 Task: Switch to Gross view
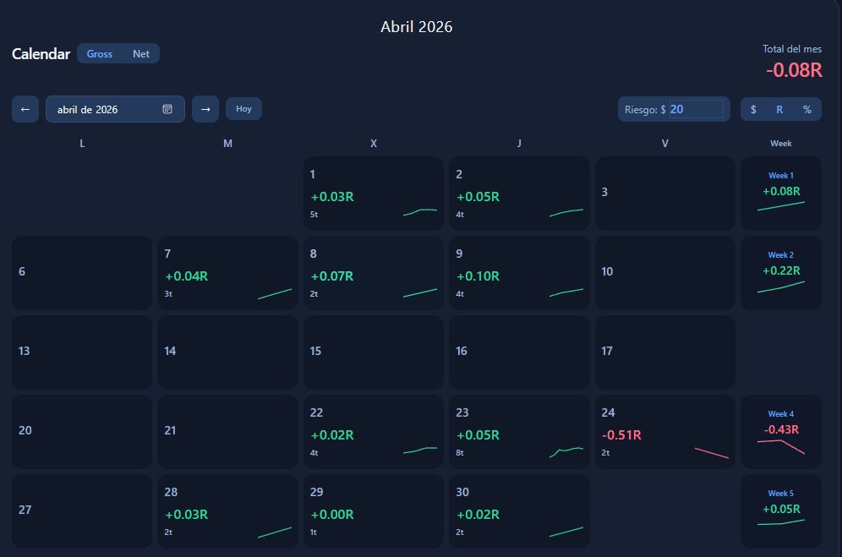tap(100, 54)
